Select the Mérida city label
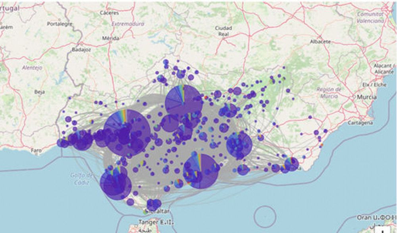The width and height of the screenshot is (397, 233). click(110, 38)
